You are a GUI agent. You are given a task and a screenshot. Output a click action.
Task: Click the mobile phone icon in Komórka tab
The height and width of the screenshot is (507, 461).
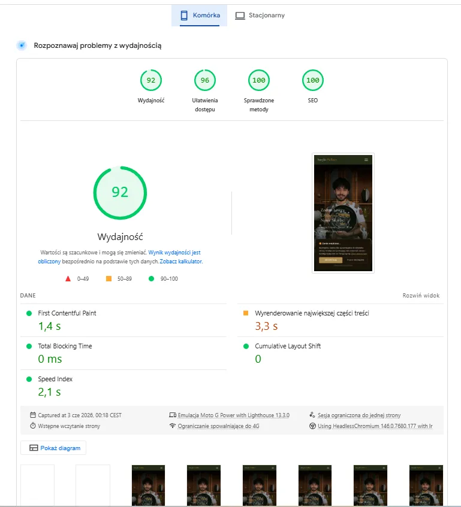pos(184,16)
